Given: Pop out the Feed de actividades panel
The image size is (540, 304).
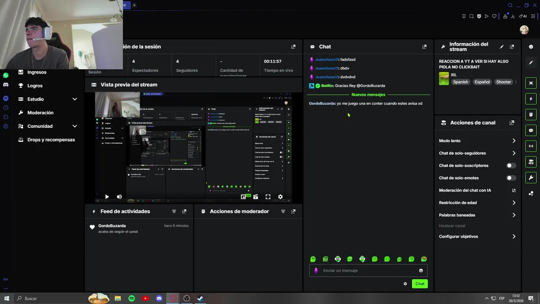Looking at the screenshot, I should 184,212.
